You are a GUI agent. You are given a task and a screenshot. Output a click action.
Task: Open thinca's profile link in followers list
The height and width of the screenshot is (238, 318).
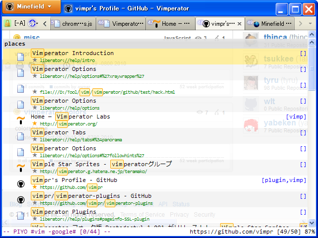(x=275, y=37)
